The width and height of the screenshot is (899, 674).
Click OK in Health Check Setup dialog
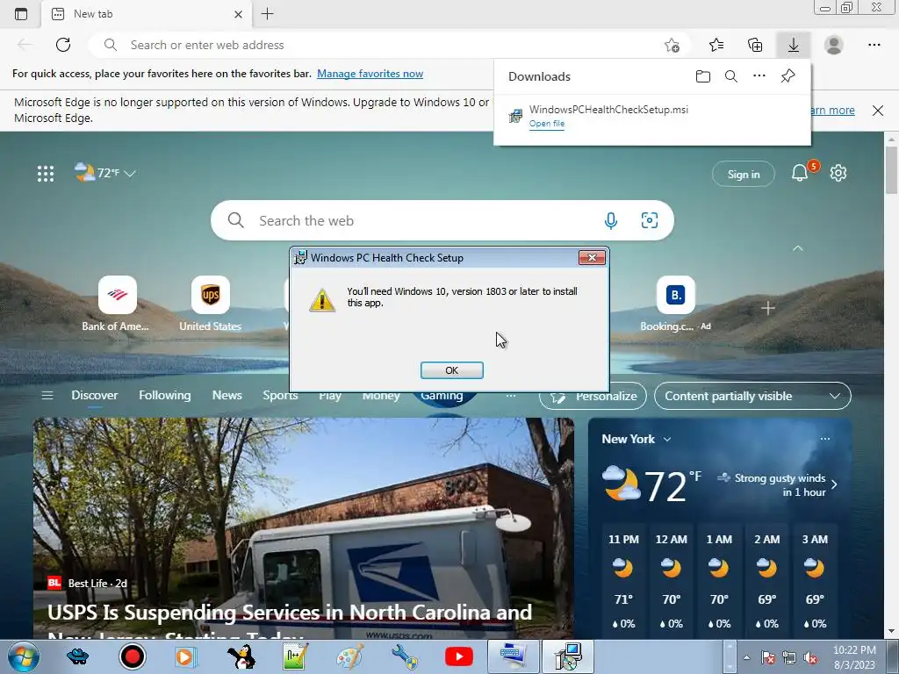point(452,370)
